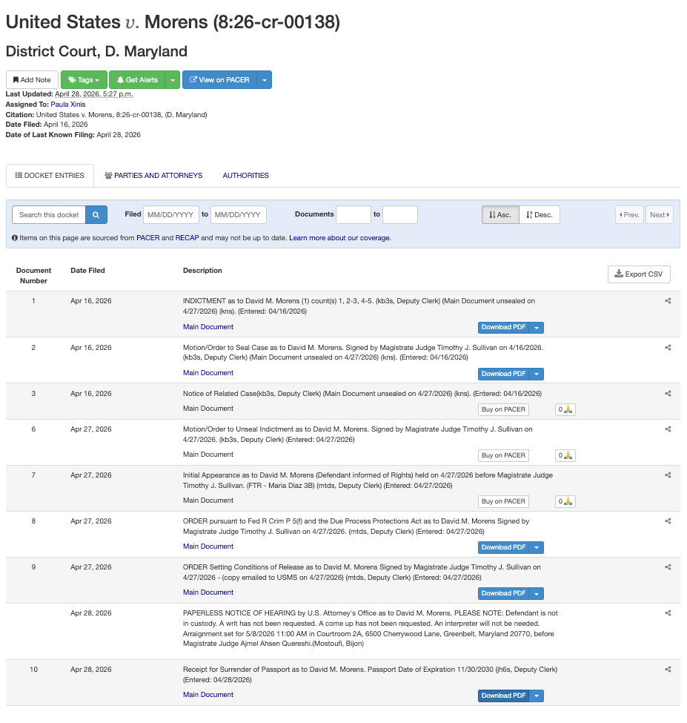Screen dimensions: 687x723
Task: Click the prayer hands icon for document 3
Action: point(565,409)
